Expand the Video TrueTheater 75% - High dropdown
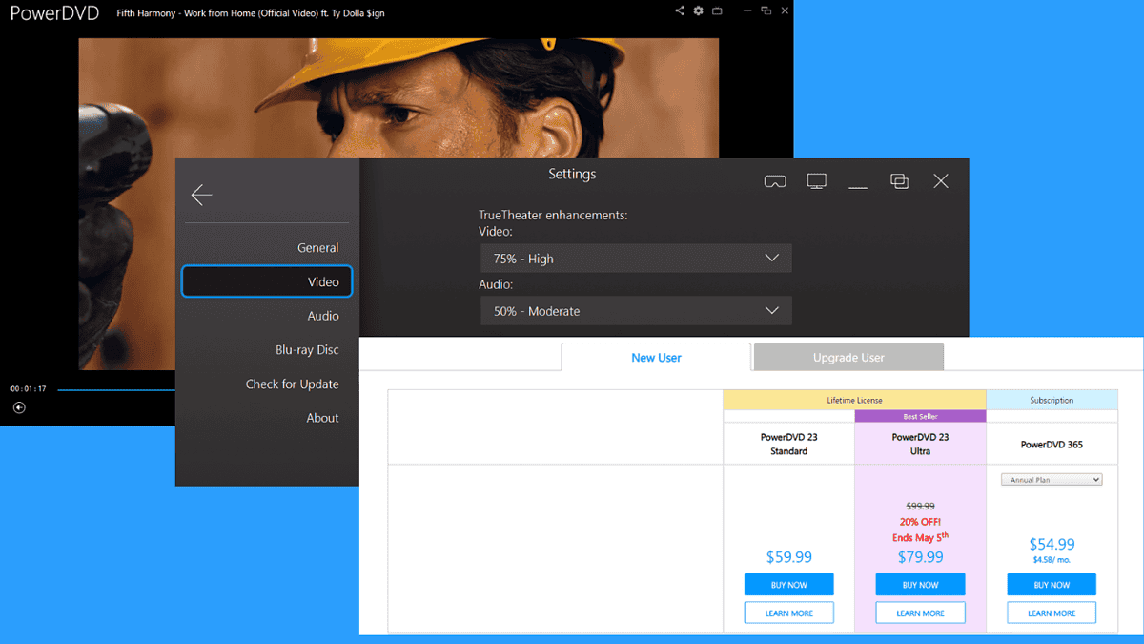Screen dimensions: 1144x644 (x=636, y=259)
